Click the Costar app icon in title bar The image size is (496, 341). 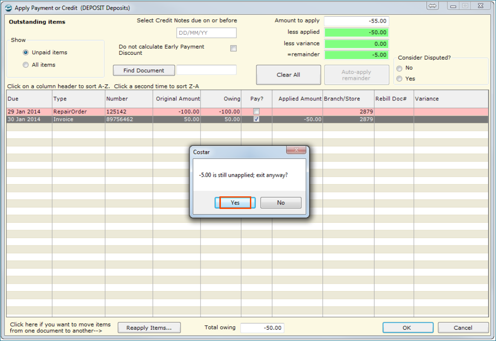pyautogui.click(x=8, y=7)
